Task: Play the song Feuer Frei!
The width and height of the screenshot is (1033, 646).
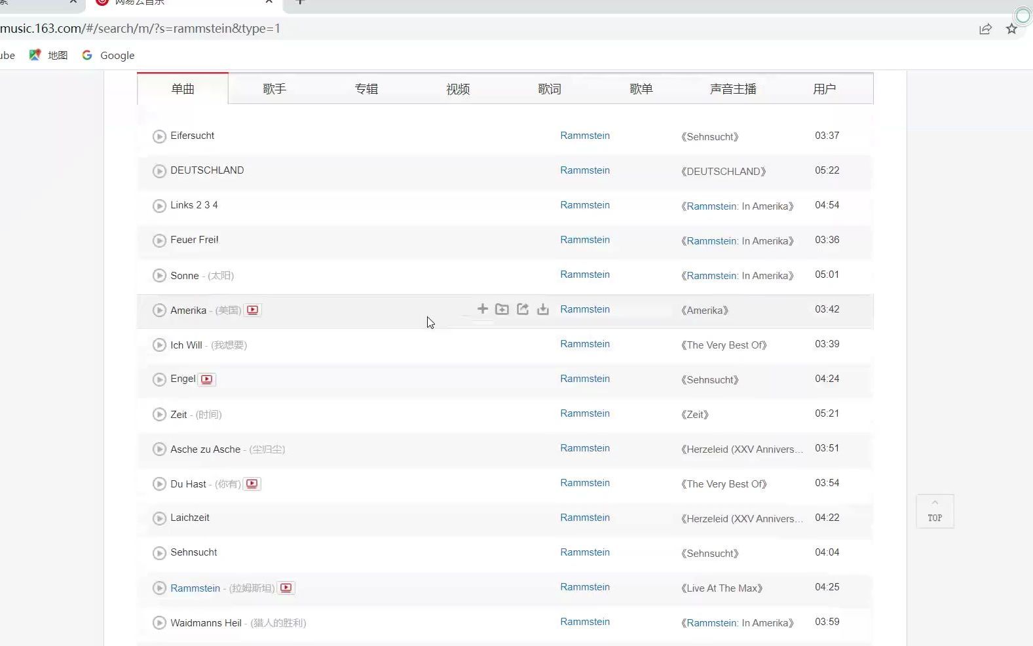Action: [159, 240]
